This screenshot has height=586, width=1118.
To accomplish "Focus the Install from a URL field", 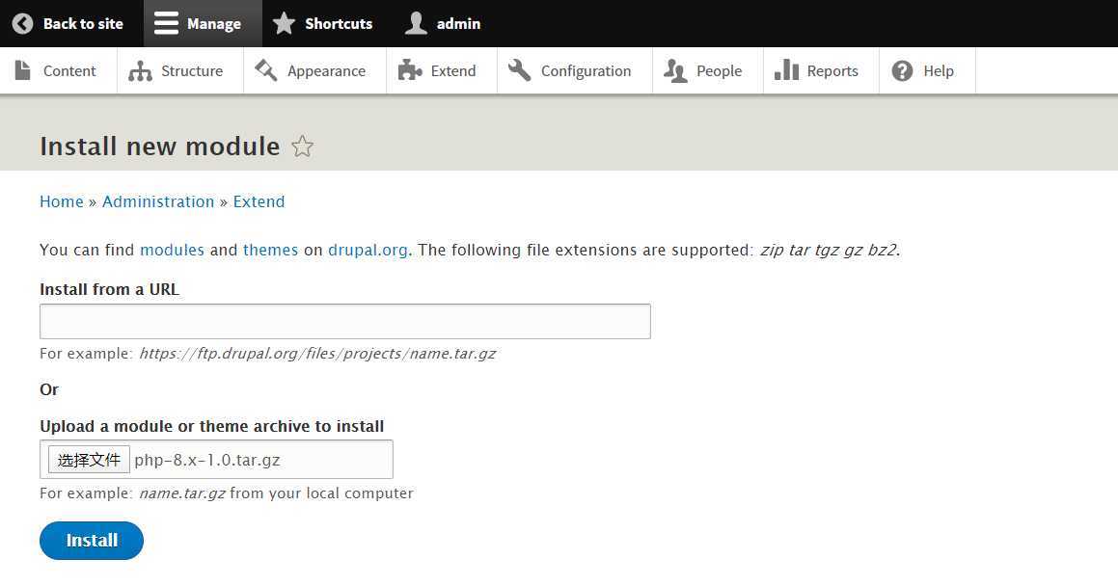I will [x=345, y=321].
